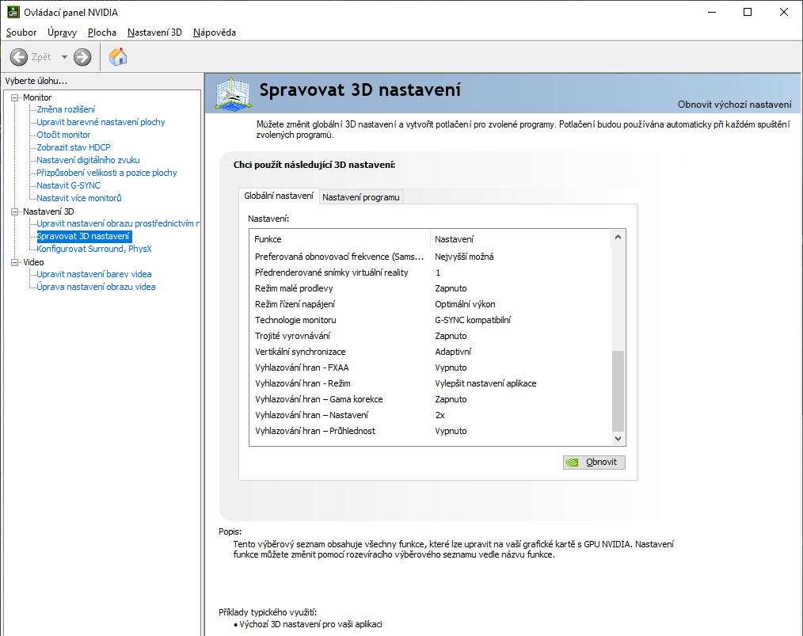The height and width of the screenshot is (636, 803).
Task: Click the settings list scroll down arrow
Action: pos(618,438)
